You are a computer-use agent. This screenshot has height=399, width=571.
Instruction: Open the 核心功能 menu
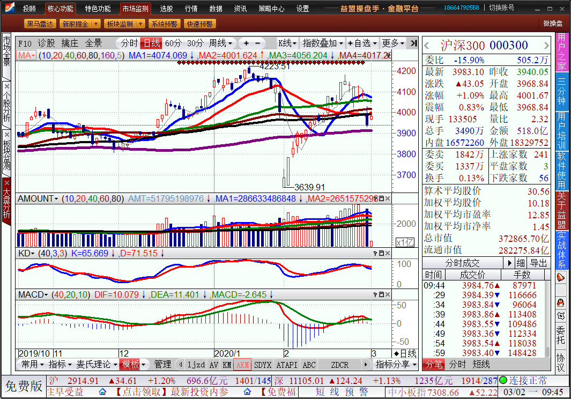point(61,9)
